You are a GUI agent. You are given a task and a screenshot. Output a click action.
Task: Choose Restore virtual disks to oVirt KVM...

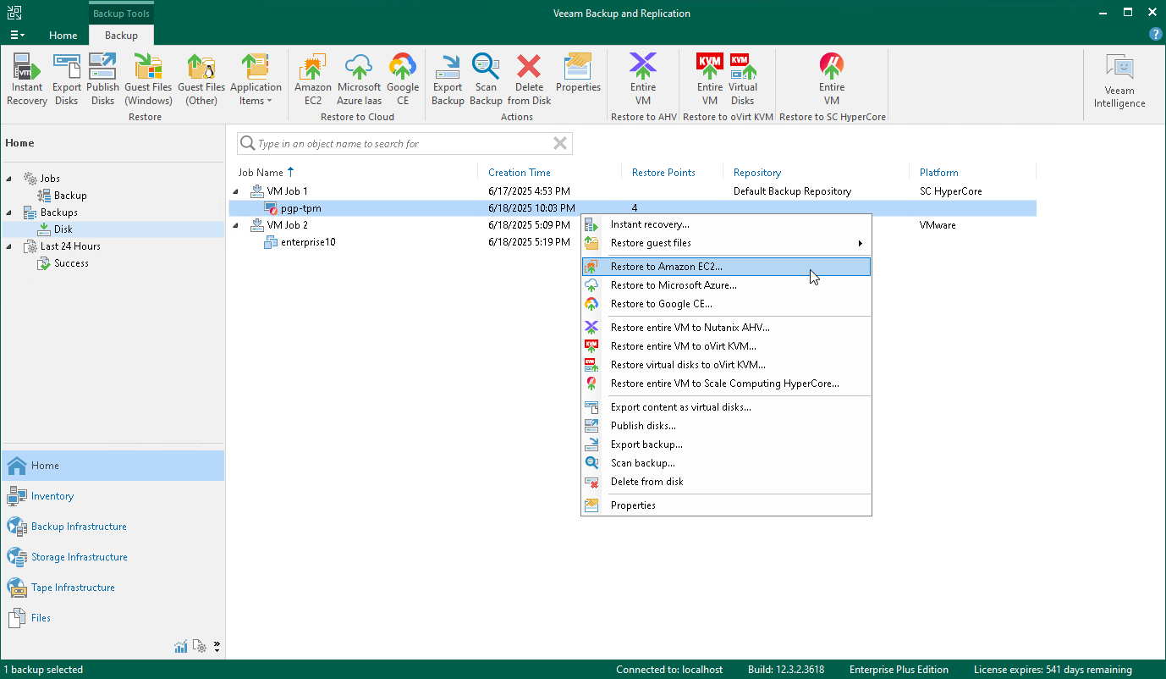[726, 365]
